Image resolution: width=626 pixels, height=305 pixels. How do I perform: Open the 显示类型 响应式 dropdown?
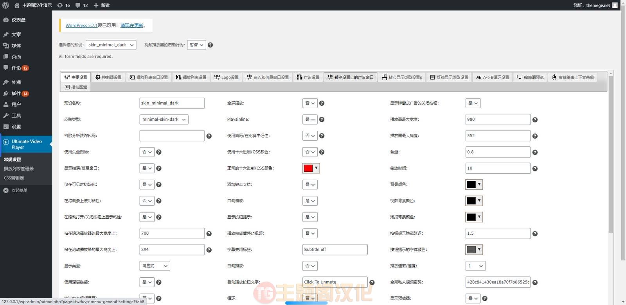pos(155,266)
